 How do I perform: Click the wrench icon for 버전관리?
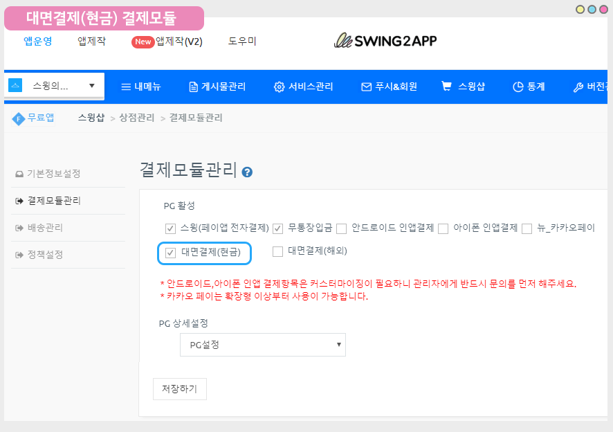pos(578,87)
